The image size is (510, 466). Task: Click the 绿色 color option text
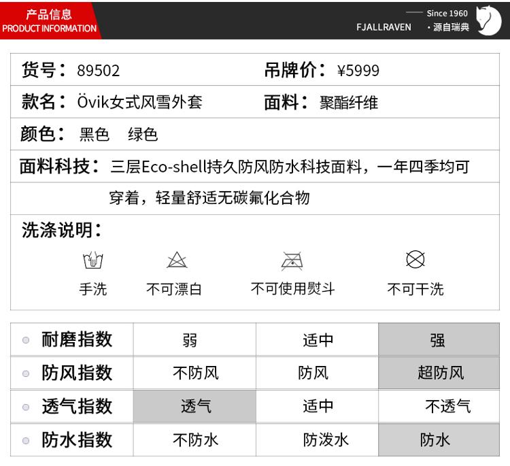[143, 135]
